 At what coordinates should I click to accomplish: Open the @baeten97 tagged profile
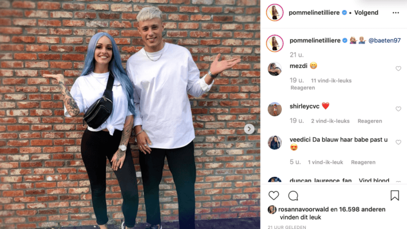(x=385, y=41)
